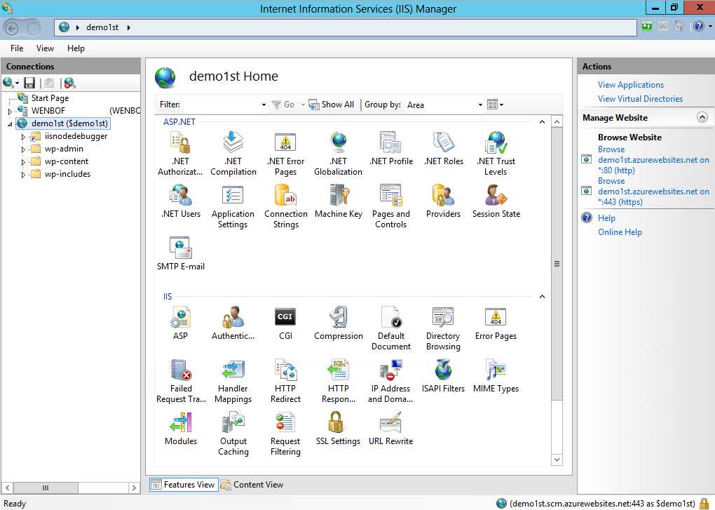Collapse the Manage Website section
Viewport: 715px width, 510px height.
pyautogui.click(x=702, y=118)
